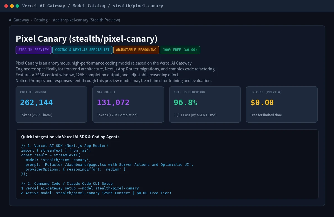Click the model: 'stealth/pixel-canary' code line

[58, 160]
